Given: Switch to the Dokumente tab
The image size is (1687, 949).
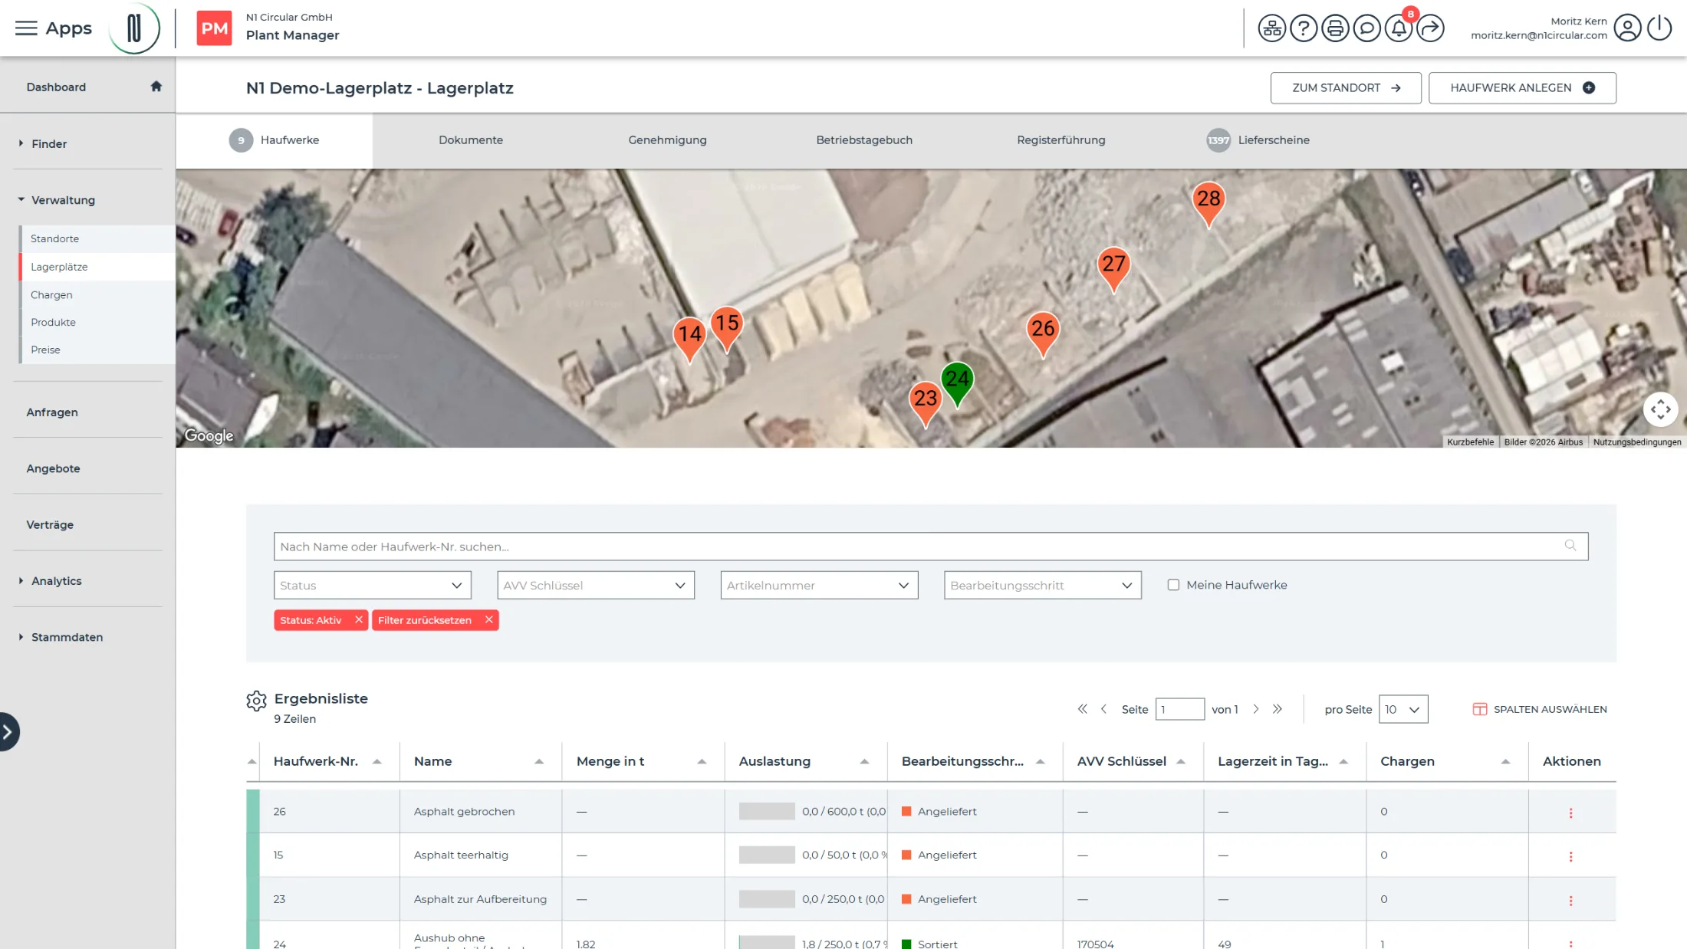Looking at the screenshot, I should (x=471, y=140).
